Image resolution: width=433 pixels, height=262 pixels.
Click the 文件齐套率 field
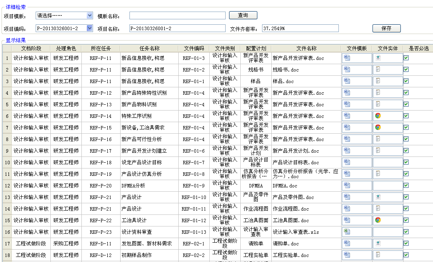click(x=300, y=28)
